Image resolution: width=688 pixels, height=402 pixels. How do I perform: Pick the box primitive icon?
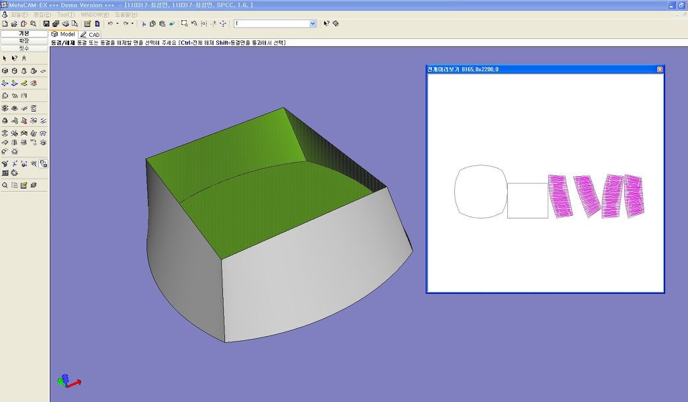[x=5, y=71]
